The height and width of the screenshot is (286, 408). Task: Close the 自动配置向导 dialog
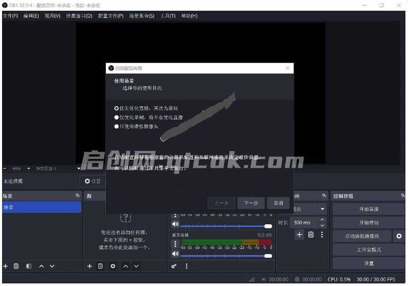point(288,68)
